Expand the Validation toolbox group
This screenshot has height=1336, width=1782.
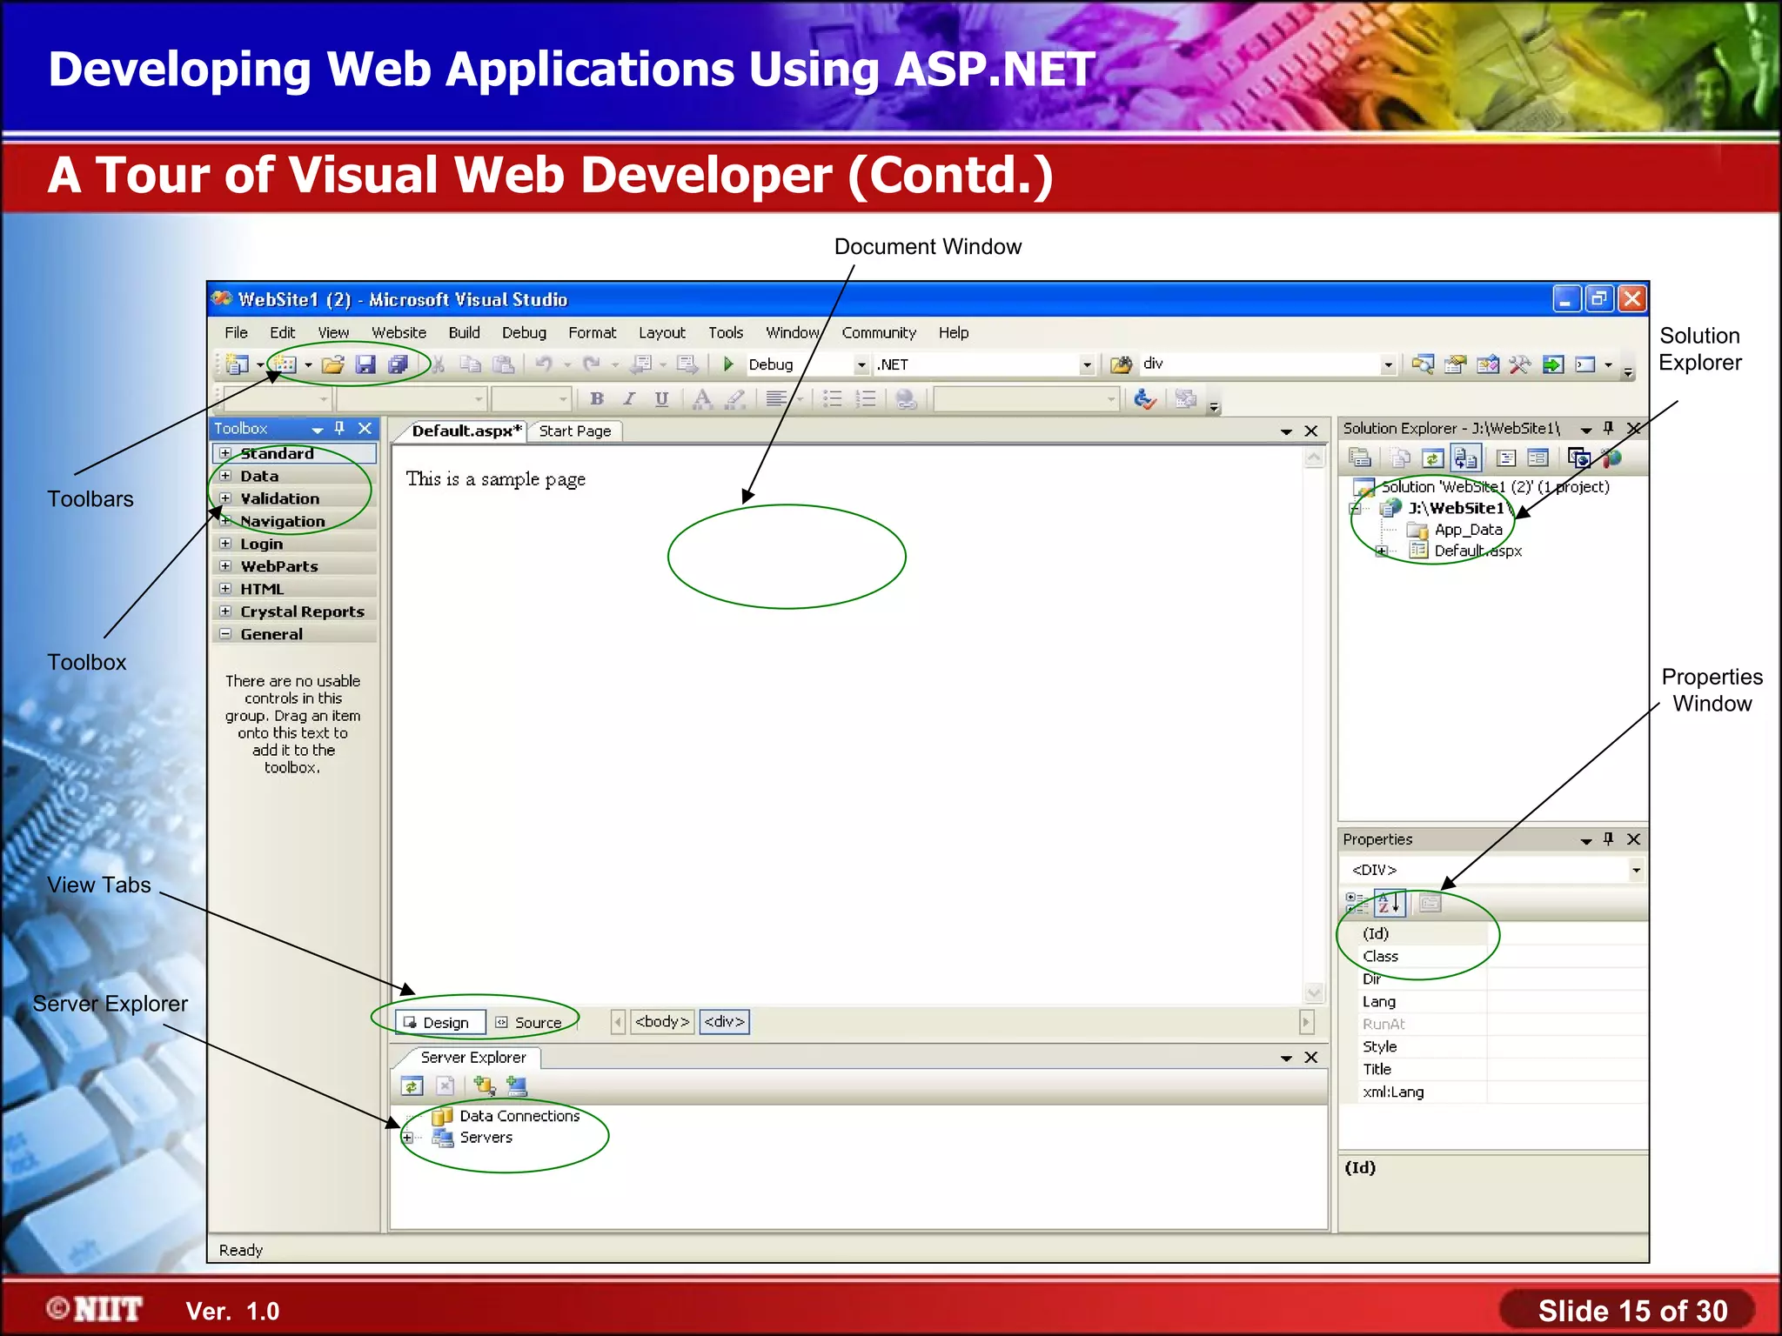[225, 498]
